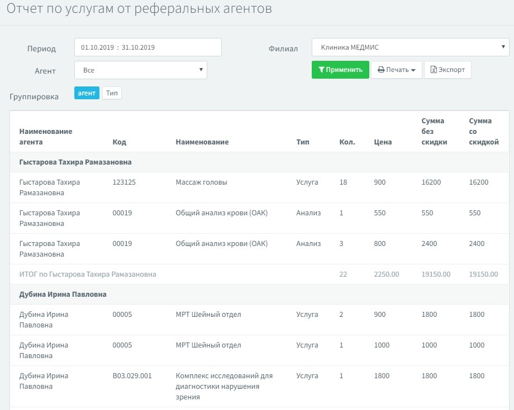Export report with Экспорт button
The image size is (514, 410).
click(448, 70)
